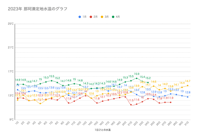Click the 17°C y-axis label
Image resolution: width=199 pixels, height=134 pixels.
11,72
